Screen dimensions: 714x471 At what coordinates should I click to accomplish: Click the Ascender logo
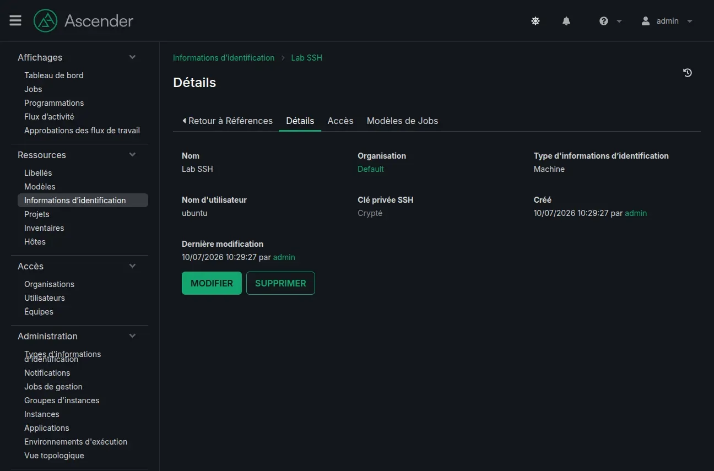point(84,21)
